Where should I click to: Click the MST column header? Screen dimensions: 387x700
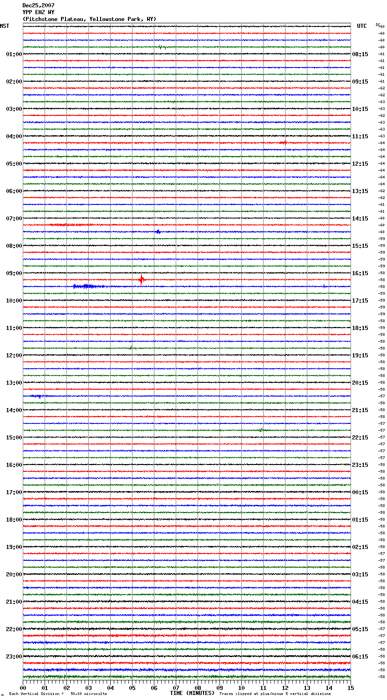click(5, 26)
